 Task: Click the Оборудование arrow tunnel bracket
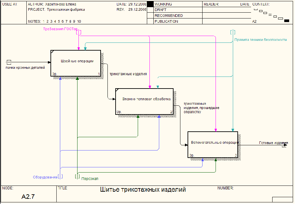60,176
